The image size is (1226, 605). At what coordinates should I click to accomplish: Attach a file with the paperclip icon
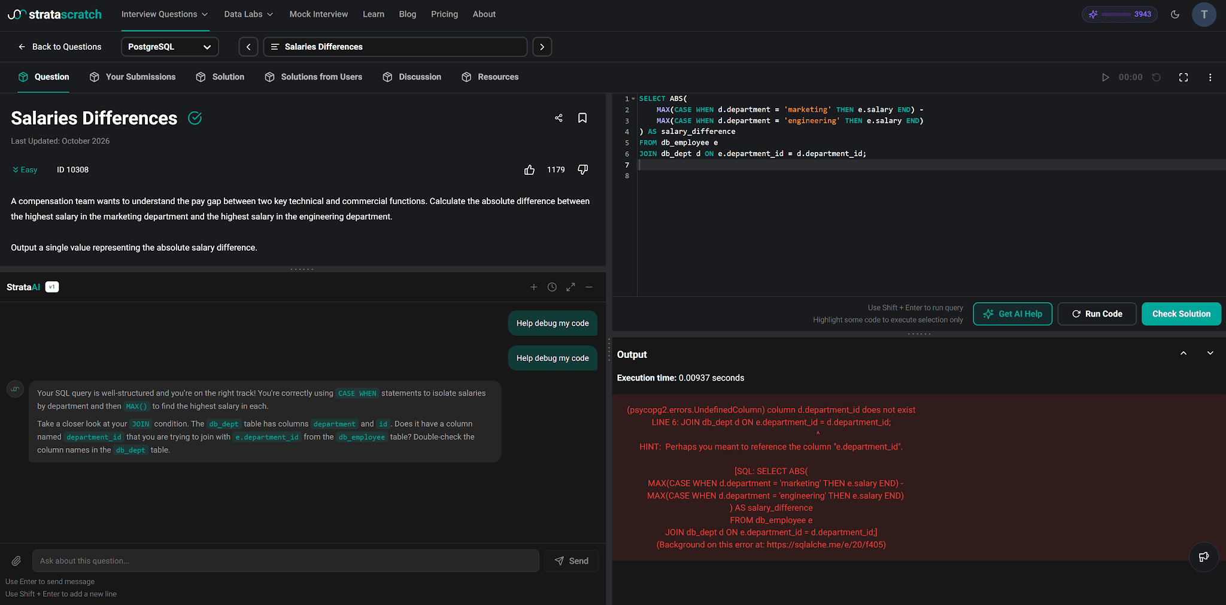pos(16,561)
